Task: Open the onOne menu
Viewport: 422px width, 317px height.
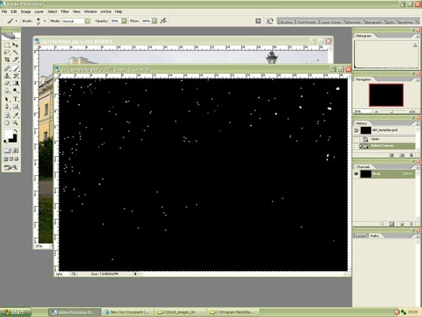Action: click(105, 11)
